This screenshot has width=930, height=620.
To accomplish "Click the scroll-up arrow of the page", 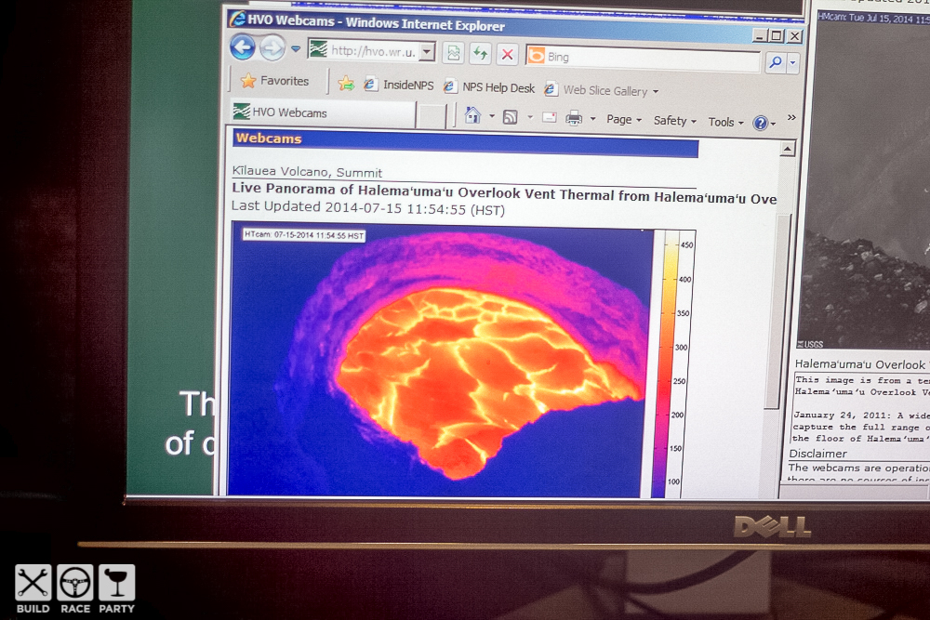I will click(x=787, y=148).
